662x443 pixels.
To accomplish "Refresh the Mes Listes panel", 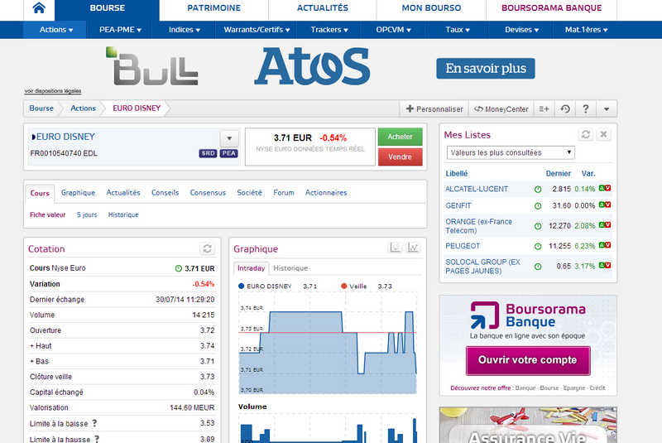I will [586, 134].
